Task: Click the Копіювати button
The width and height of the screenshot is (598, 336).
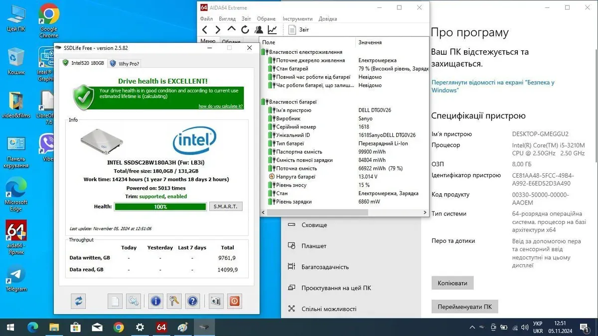Action: (452, 283)
